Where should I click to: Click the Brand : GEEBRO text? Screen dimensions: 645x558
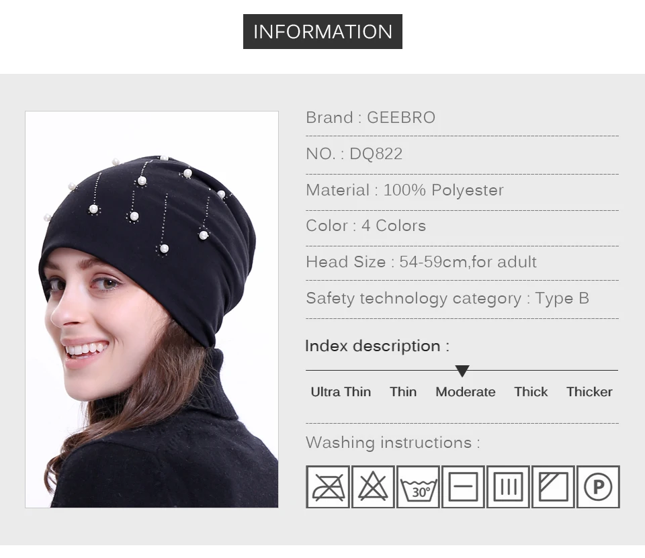tap(371, 118)
